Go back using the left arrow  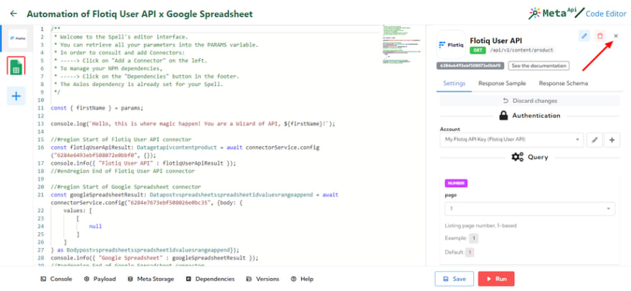click(x=14, y=14)
